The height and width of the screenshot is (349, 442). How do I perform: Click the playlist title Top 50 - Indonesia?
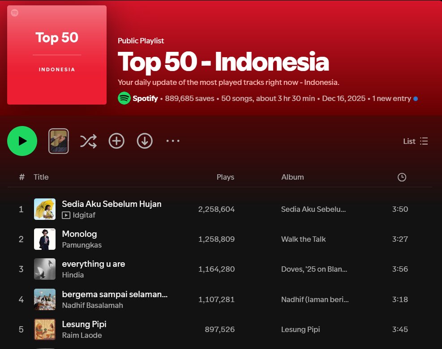pos(223,62)
